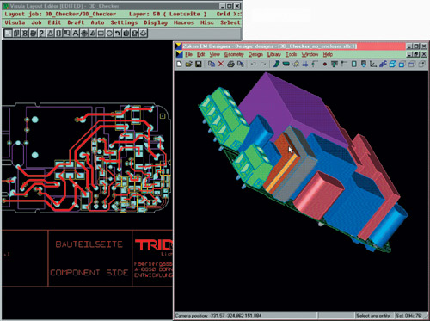Image resolution: width=430 pixels, height=321 pixels.
Task: Select the arrow pointer tool in Visula toolbar
Action: click(x=9, y=34)
